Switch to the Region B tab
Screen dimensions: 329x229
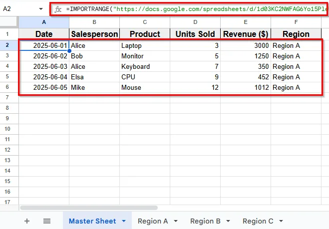pos(205,221)
